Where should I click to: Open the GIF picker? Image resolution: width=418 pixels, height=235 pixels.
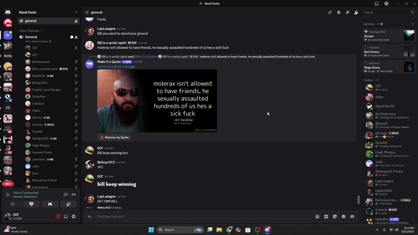coord(326,216)
